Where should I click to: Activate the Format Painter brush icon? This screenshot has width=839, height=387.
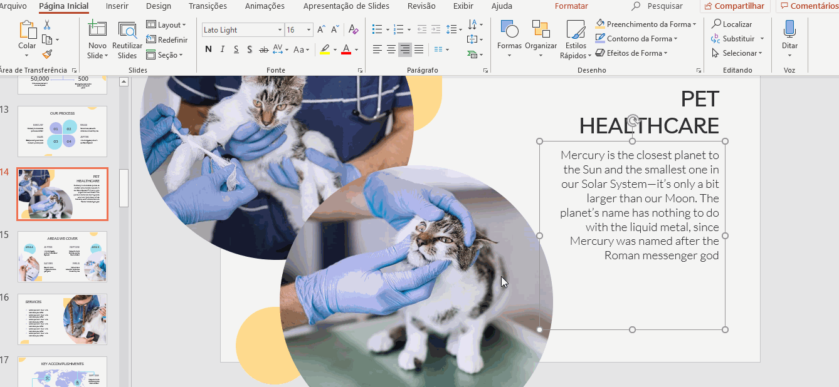click(47, 54)
